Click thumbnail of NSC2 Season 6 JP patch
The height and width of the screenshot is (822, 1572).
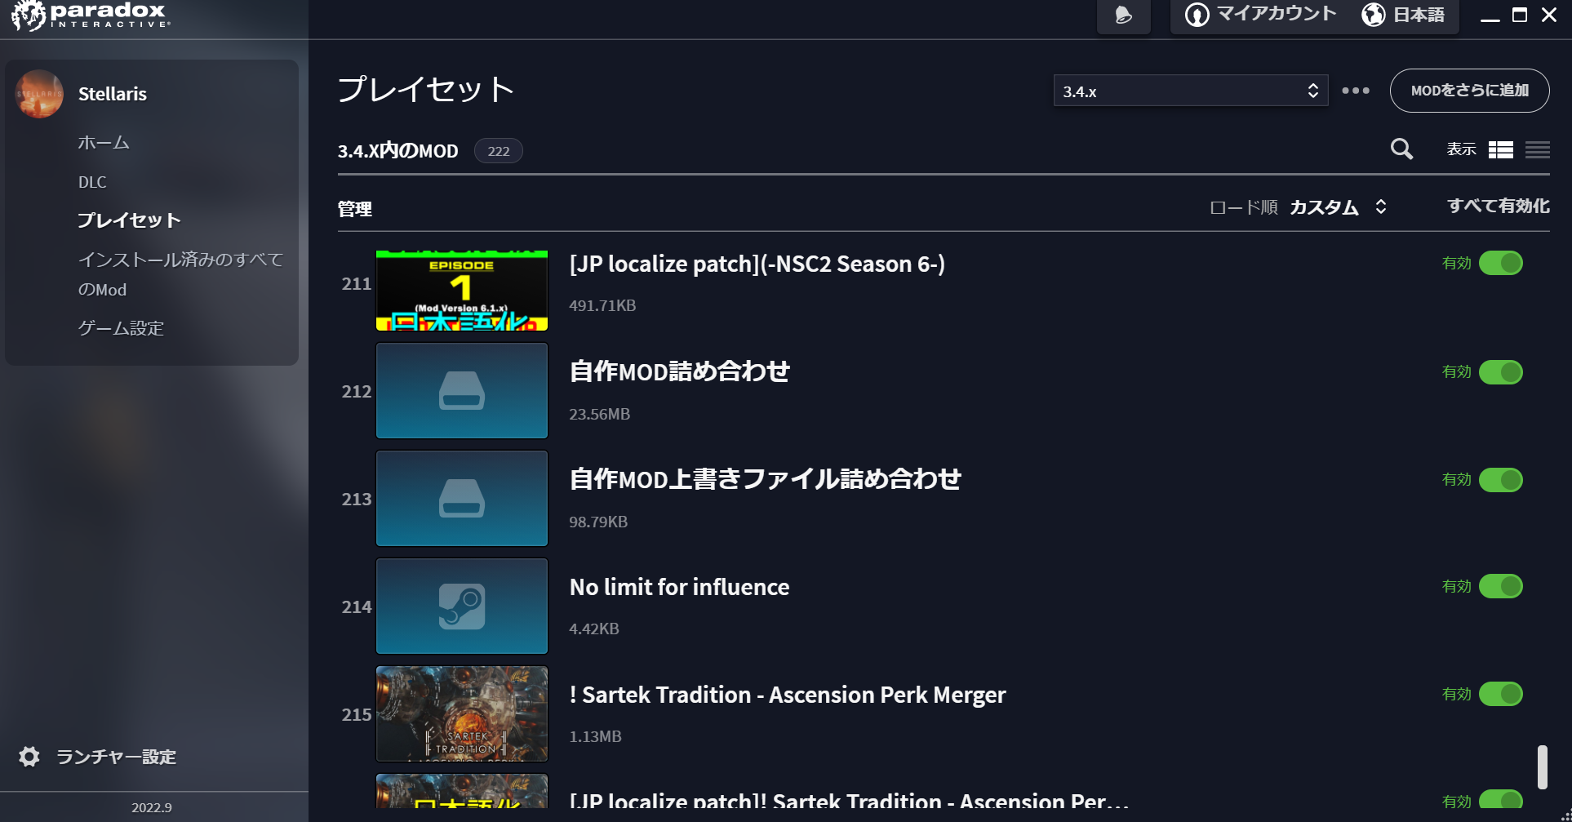pyautogui.click(x=462, y=291)
